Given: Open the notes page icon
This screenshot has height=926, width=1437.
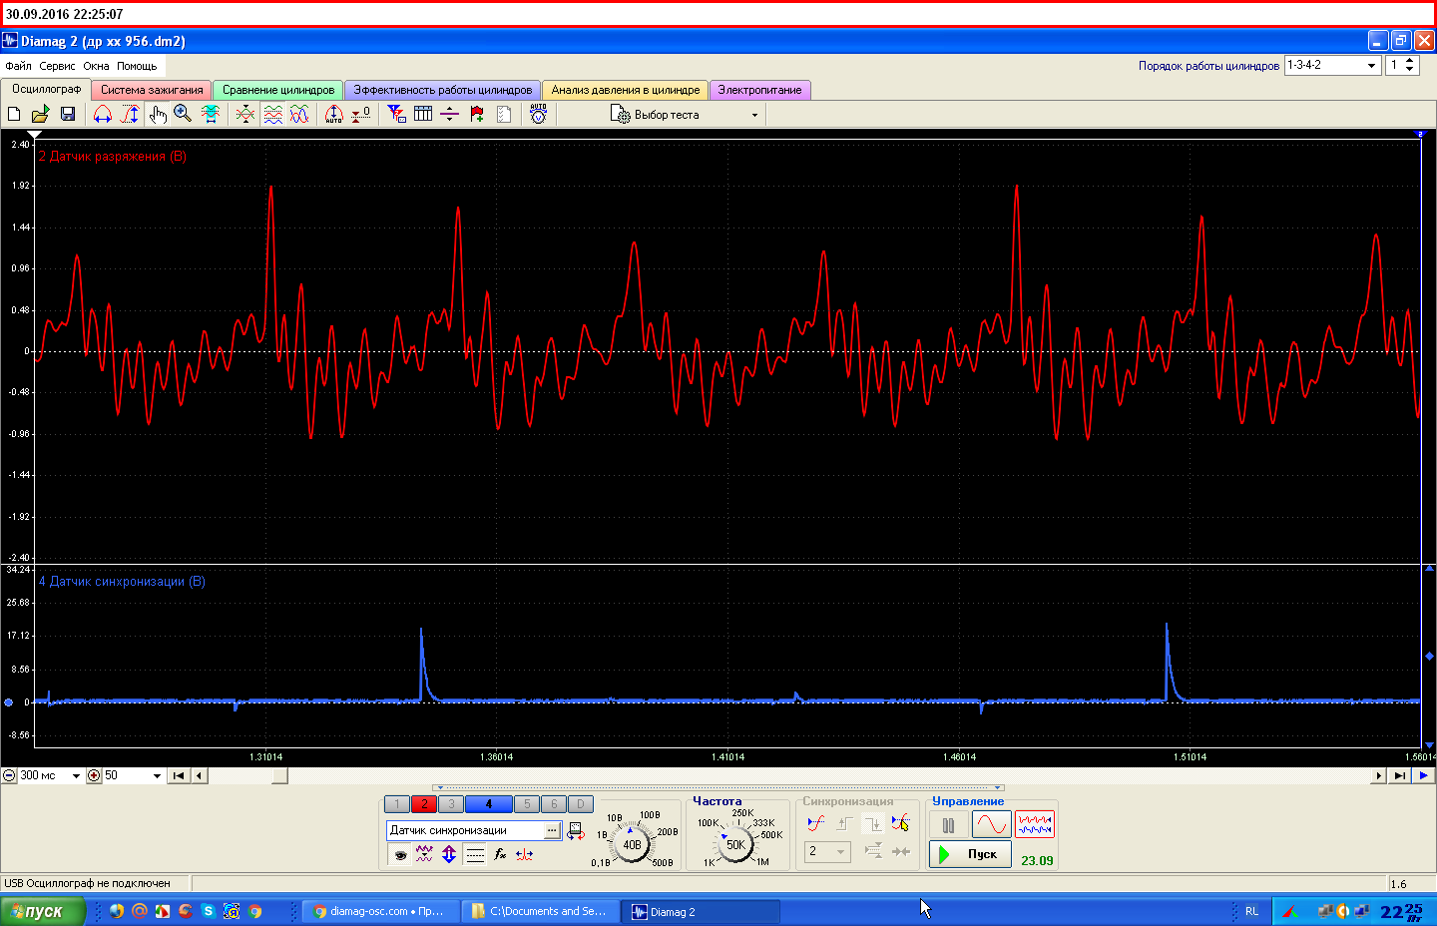Looking at the screenshot, I should (504, 114).
